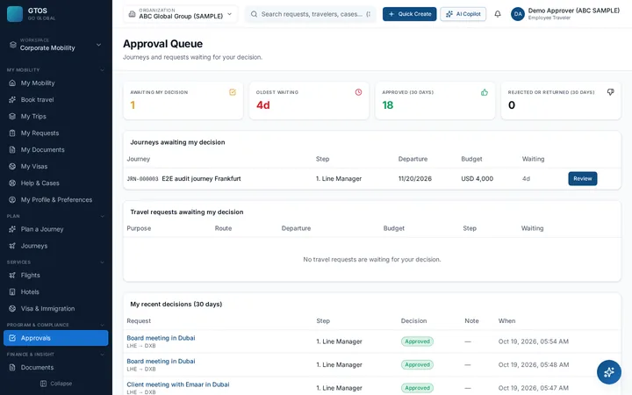The image size is (632, 395).
Task: Click the Approved badge dated 05:48 AM
Action: 417,365
